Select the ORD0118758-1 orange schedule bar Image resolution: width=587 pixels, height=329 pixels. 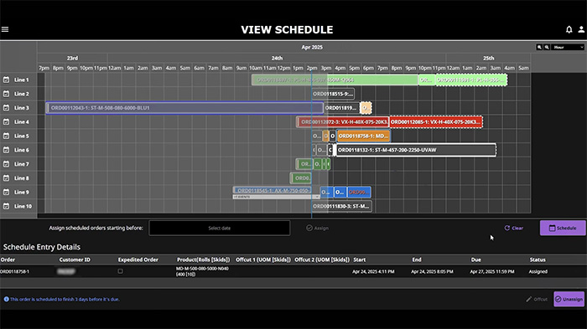(x=363, y=136)
